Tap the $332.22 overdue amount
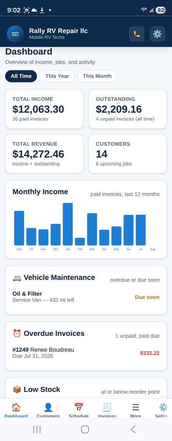 [x=150, y=353]
